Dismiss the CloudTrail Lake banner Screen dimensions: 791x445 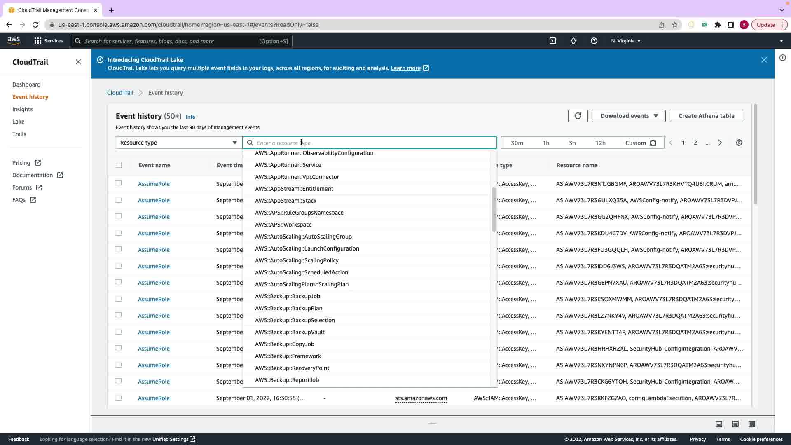764,60
